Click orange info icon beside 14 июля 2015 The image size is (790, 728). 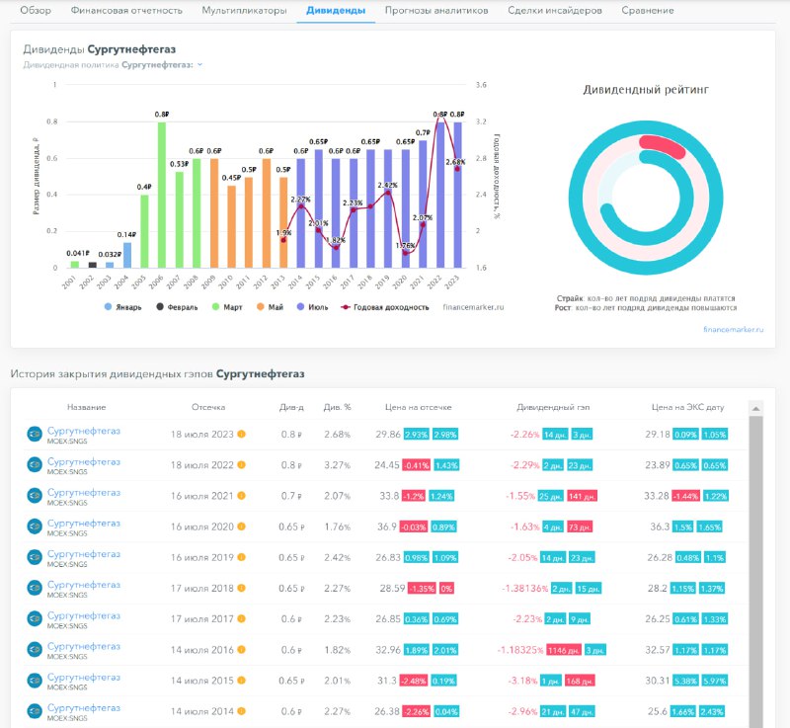241,681
